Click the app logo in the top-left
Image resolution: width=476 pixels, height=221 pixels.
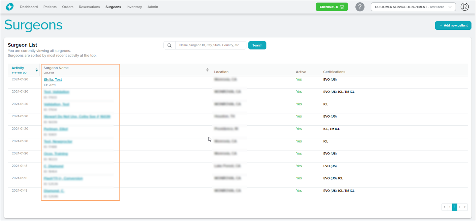pos(10,7)
